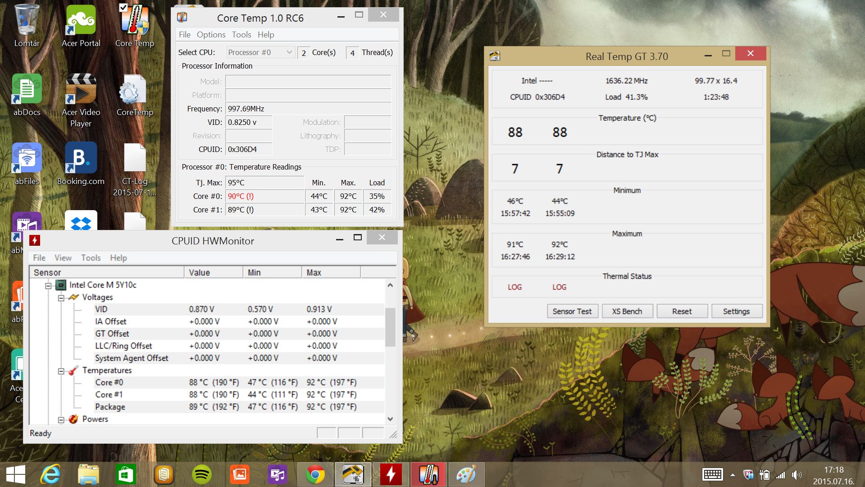Click the Min column header in HWMonitor
This screenshot has height=487, width=865.
tap(272, 272)
